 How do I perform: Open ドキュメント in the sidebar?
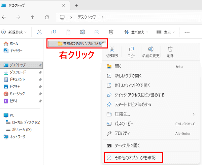point(14,79)
